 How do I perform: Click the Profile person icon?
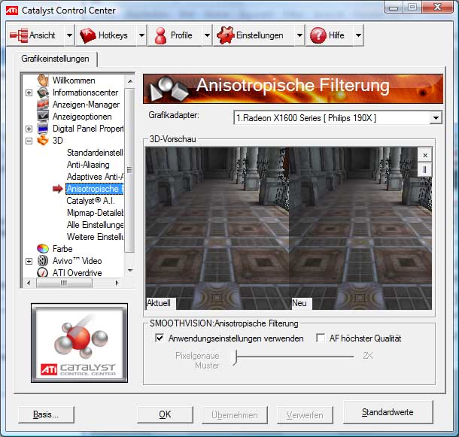point(160,35)
